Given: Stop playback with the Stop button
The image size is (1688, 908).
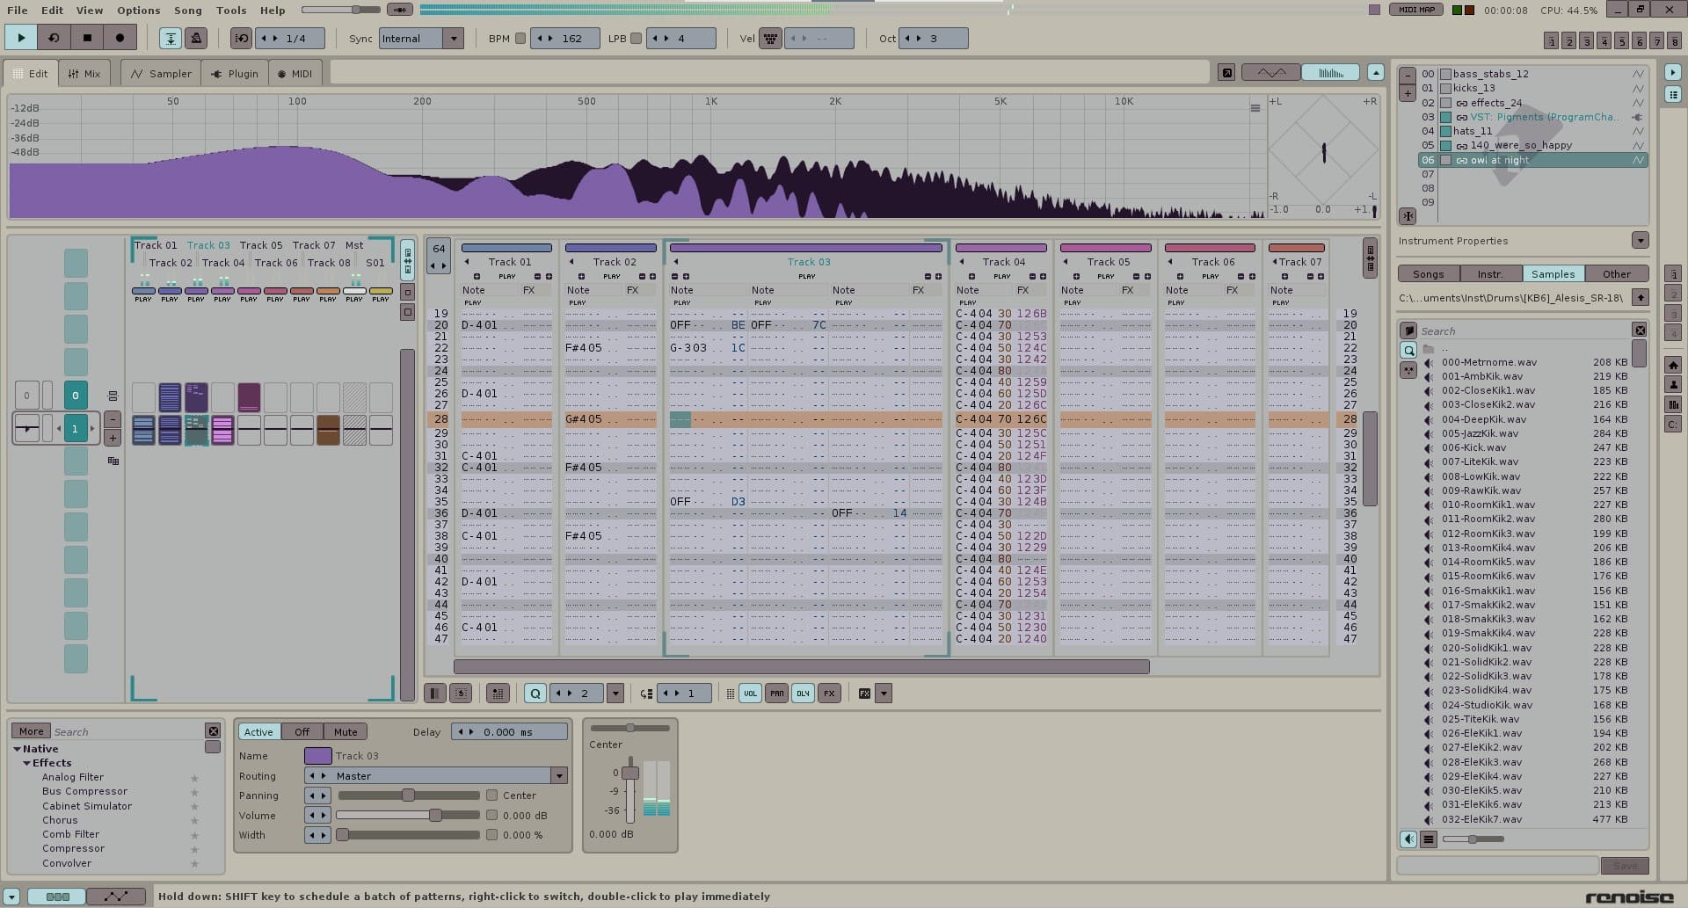Looking at the screenshot, I should 87,38.
